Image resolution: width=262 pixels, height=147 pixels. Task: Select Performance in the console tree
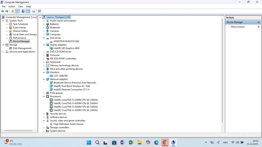(x=19, y=38)
